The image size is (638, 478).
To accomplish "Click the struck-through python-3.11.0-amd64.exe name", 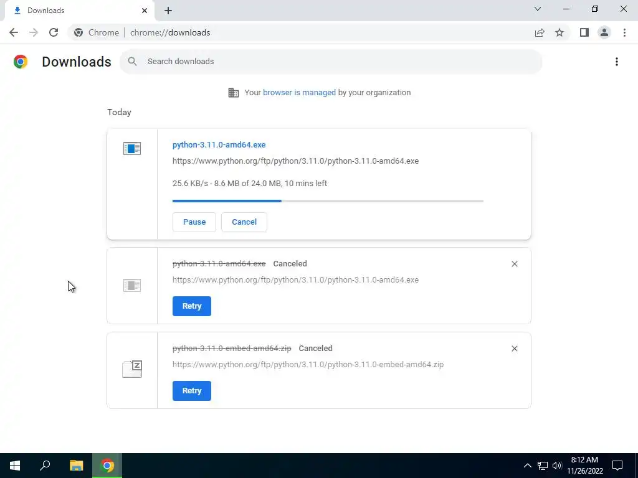I will [219, 264].
